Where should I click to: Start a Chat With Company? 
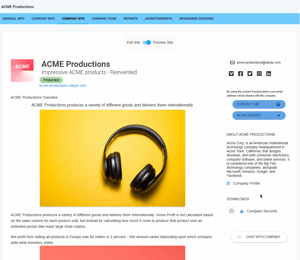[259, 237]
